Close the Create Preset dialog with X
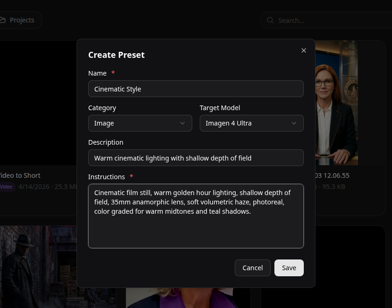392x308 pixels. [x=303, y=50]
